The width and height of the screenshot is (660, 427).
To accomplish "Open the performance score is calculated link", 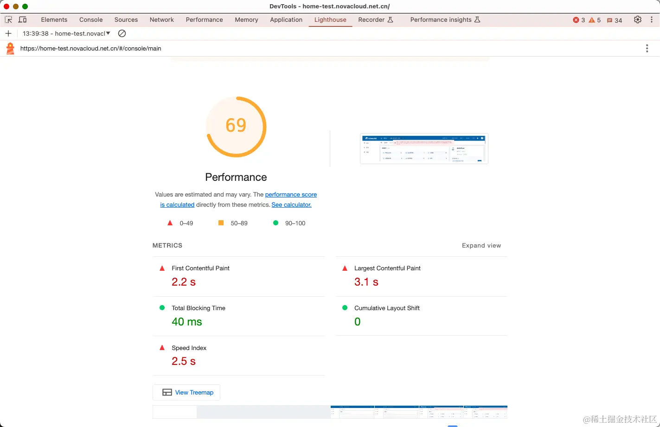I will click(x=238, y=199).
